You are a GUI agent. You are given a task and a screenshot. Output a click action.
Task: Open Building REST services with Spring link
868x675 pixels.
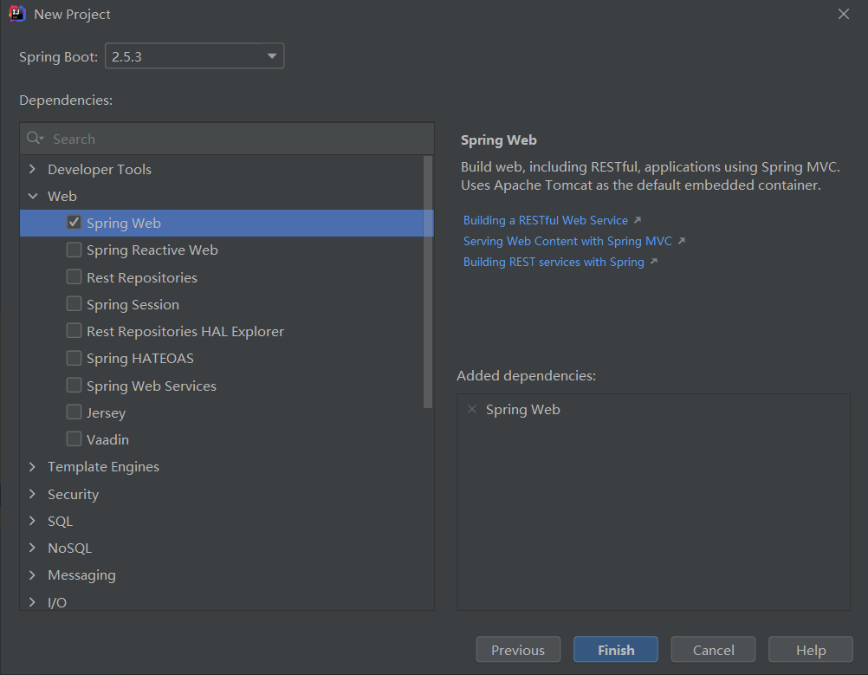(x=554, y=262)
